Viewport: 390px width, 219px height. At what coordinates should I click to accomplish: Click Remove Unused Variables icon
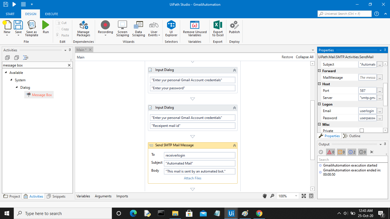tap(195, 25)
